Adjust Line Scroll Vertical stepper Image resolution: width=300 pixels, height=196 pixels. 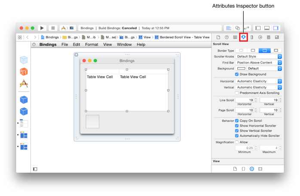click(x=280, y=100)
